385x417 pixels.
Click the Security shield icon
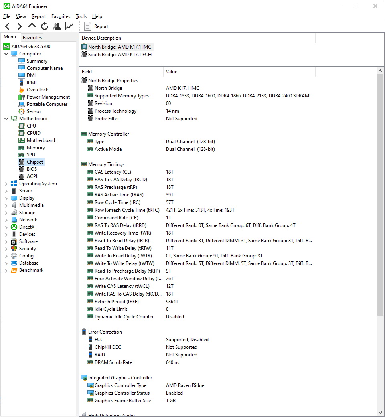pos(14,249)
